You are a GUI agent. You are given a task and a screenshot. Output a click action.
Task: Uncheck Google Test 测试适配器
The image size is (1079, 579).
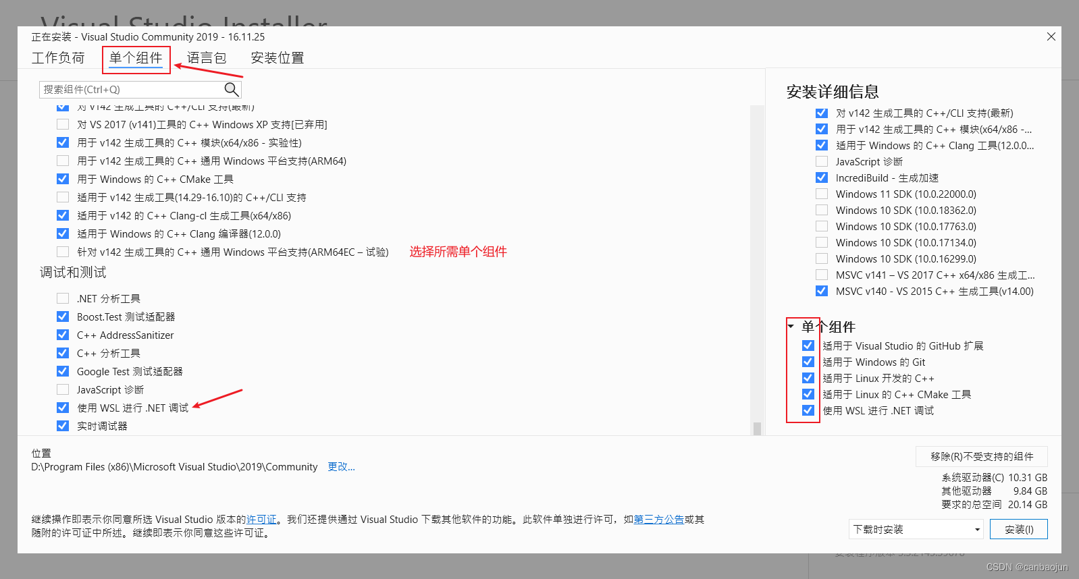tap(63, 371)
